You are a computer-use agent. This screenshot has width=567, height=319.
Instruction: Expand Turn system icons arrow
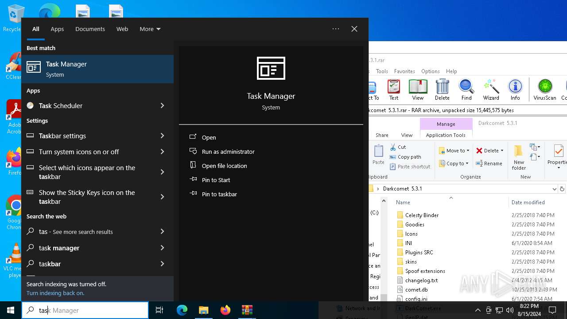coord(162,152)
